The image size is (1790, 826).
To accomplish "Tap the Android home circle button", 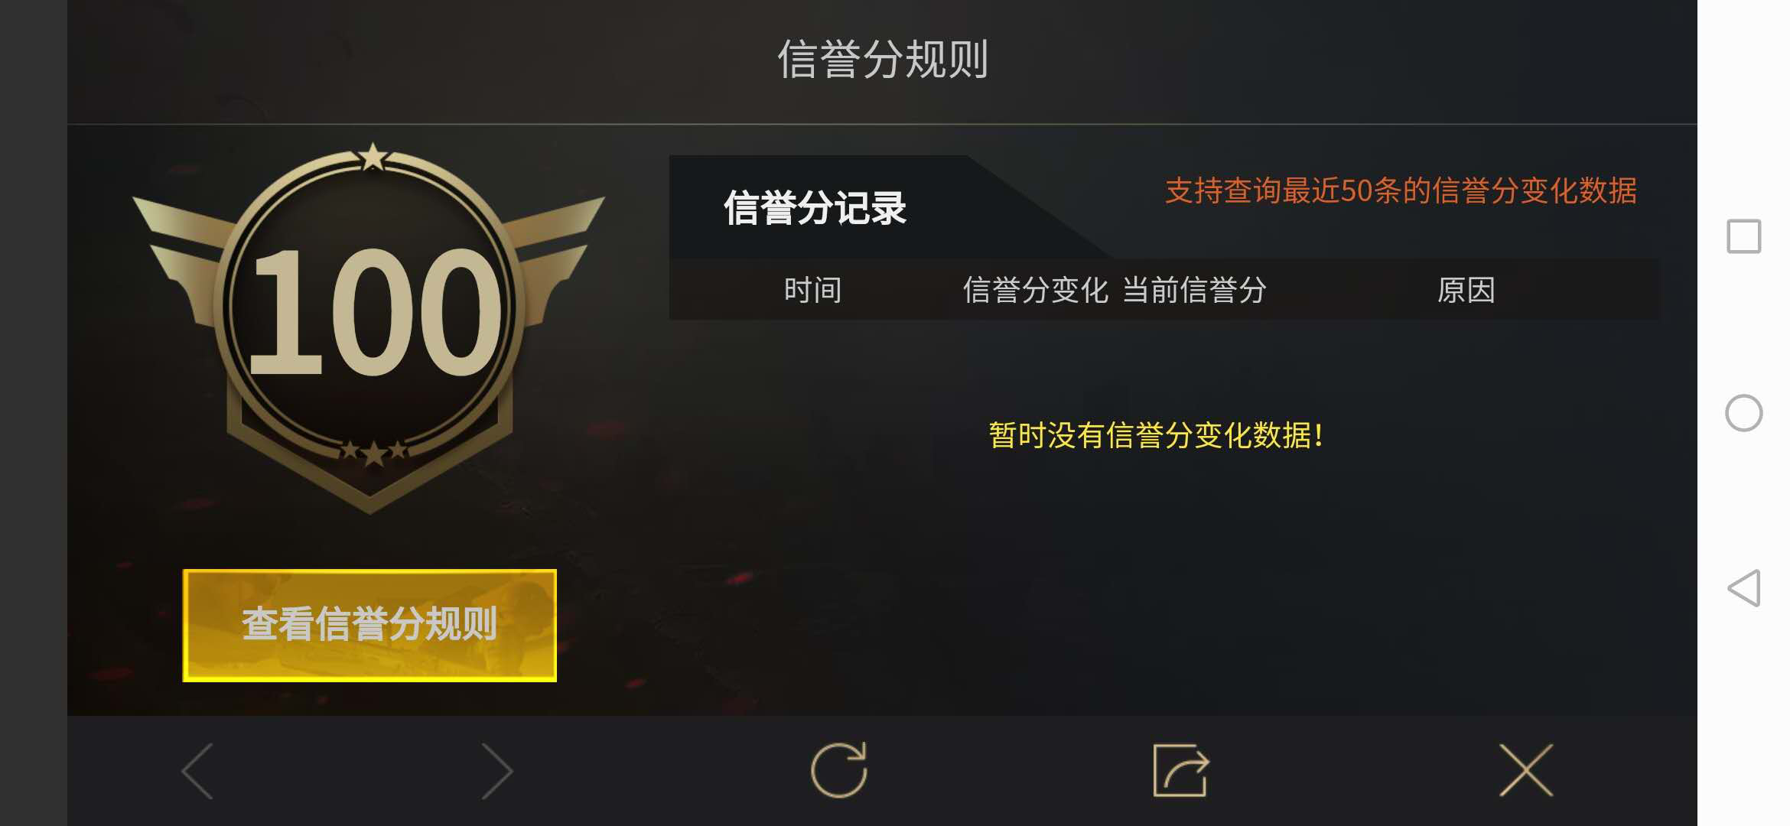I will (x=1744, y=413).
